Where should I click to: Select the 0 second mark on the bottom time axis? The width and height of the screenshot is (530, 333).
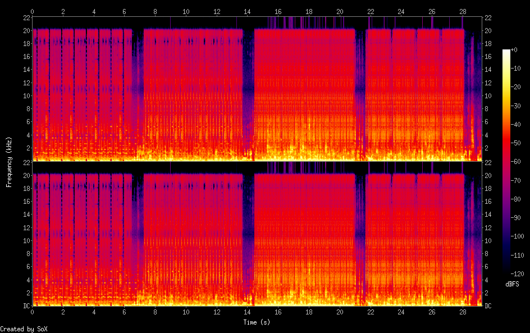pos(33,311)
